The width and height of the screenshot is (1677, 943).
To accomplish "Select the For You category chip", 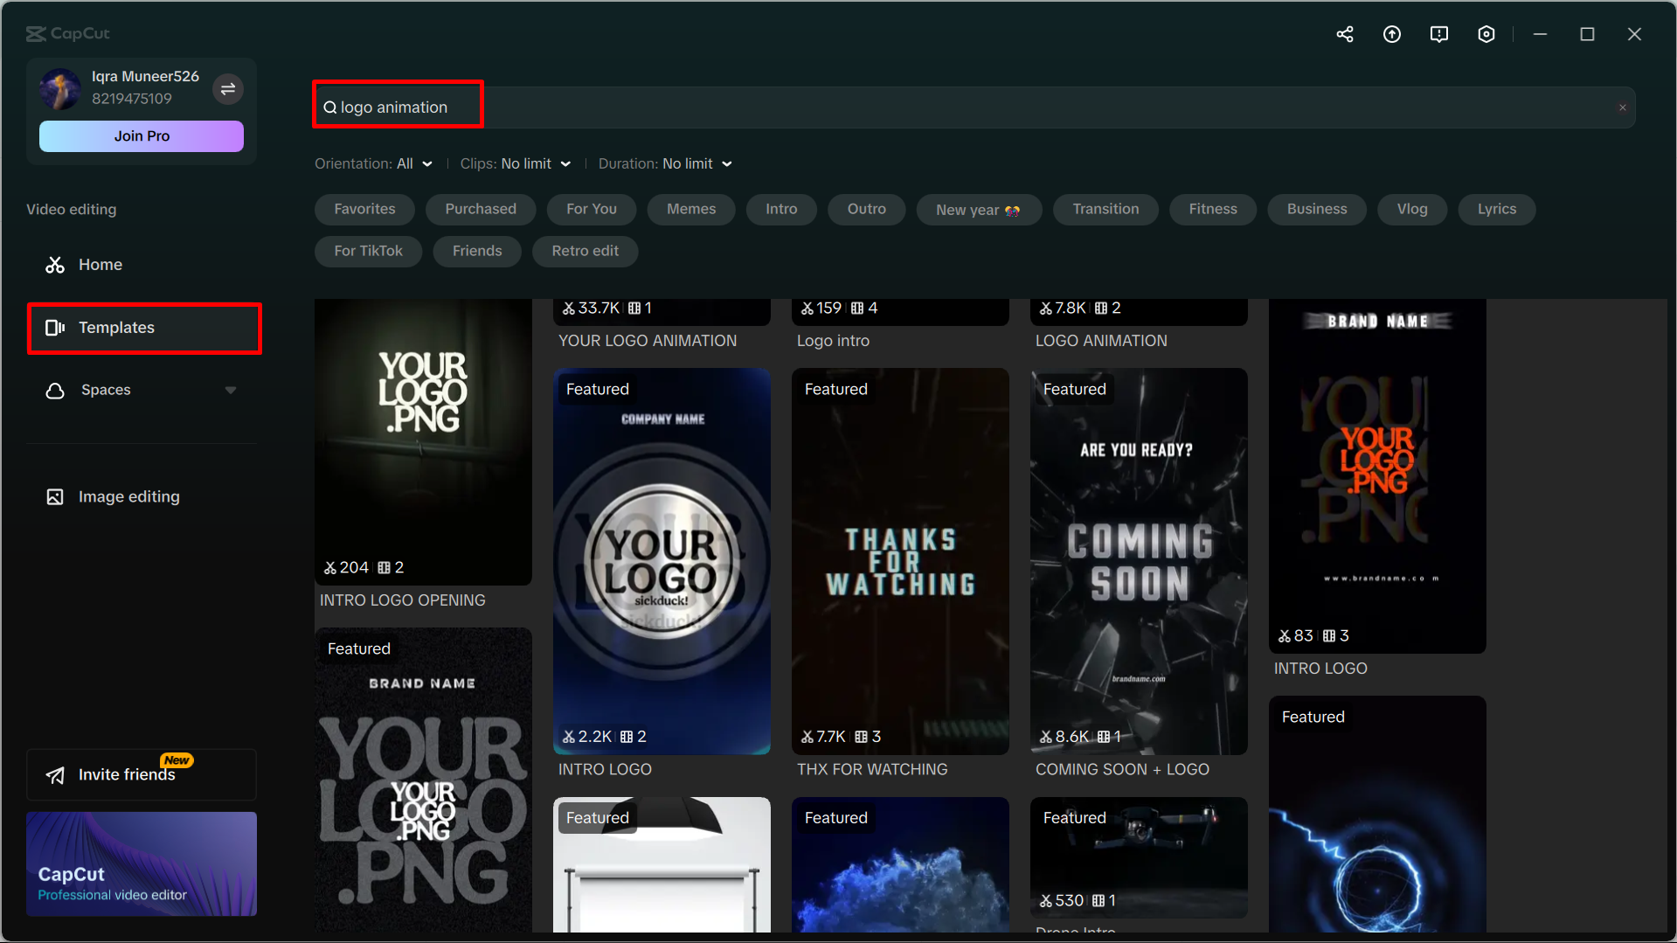I will 592,209.
